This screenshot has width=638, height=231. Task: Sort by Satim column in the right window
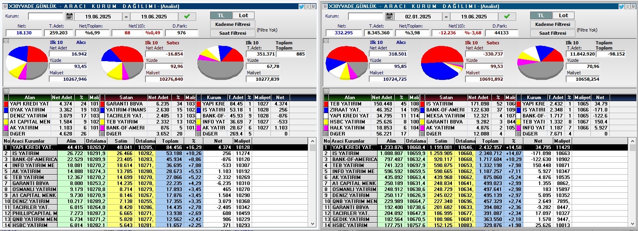click(x=441, y=141)
